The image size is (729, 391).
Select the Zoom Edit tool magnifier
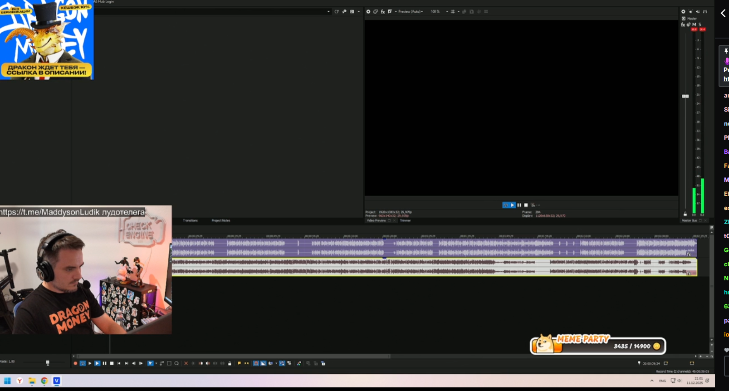tap(176, 363)
